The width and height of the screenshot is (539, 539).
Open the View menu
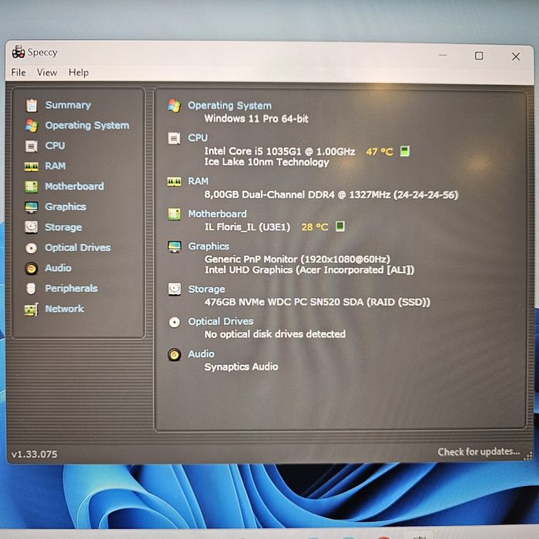(x=47, y=72)
